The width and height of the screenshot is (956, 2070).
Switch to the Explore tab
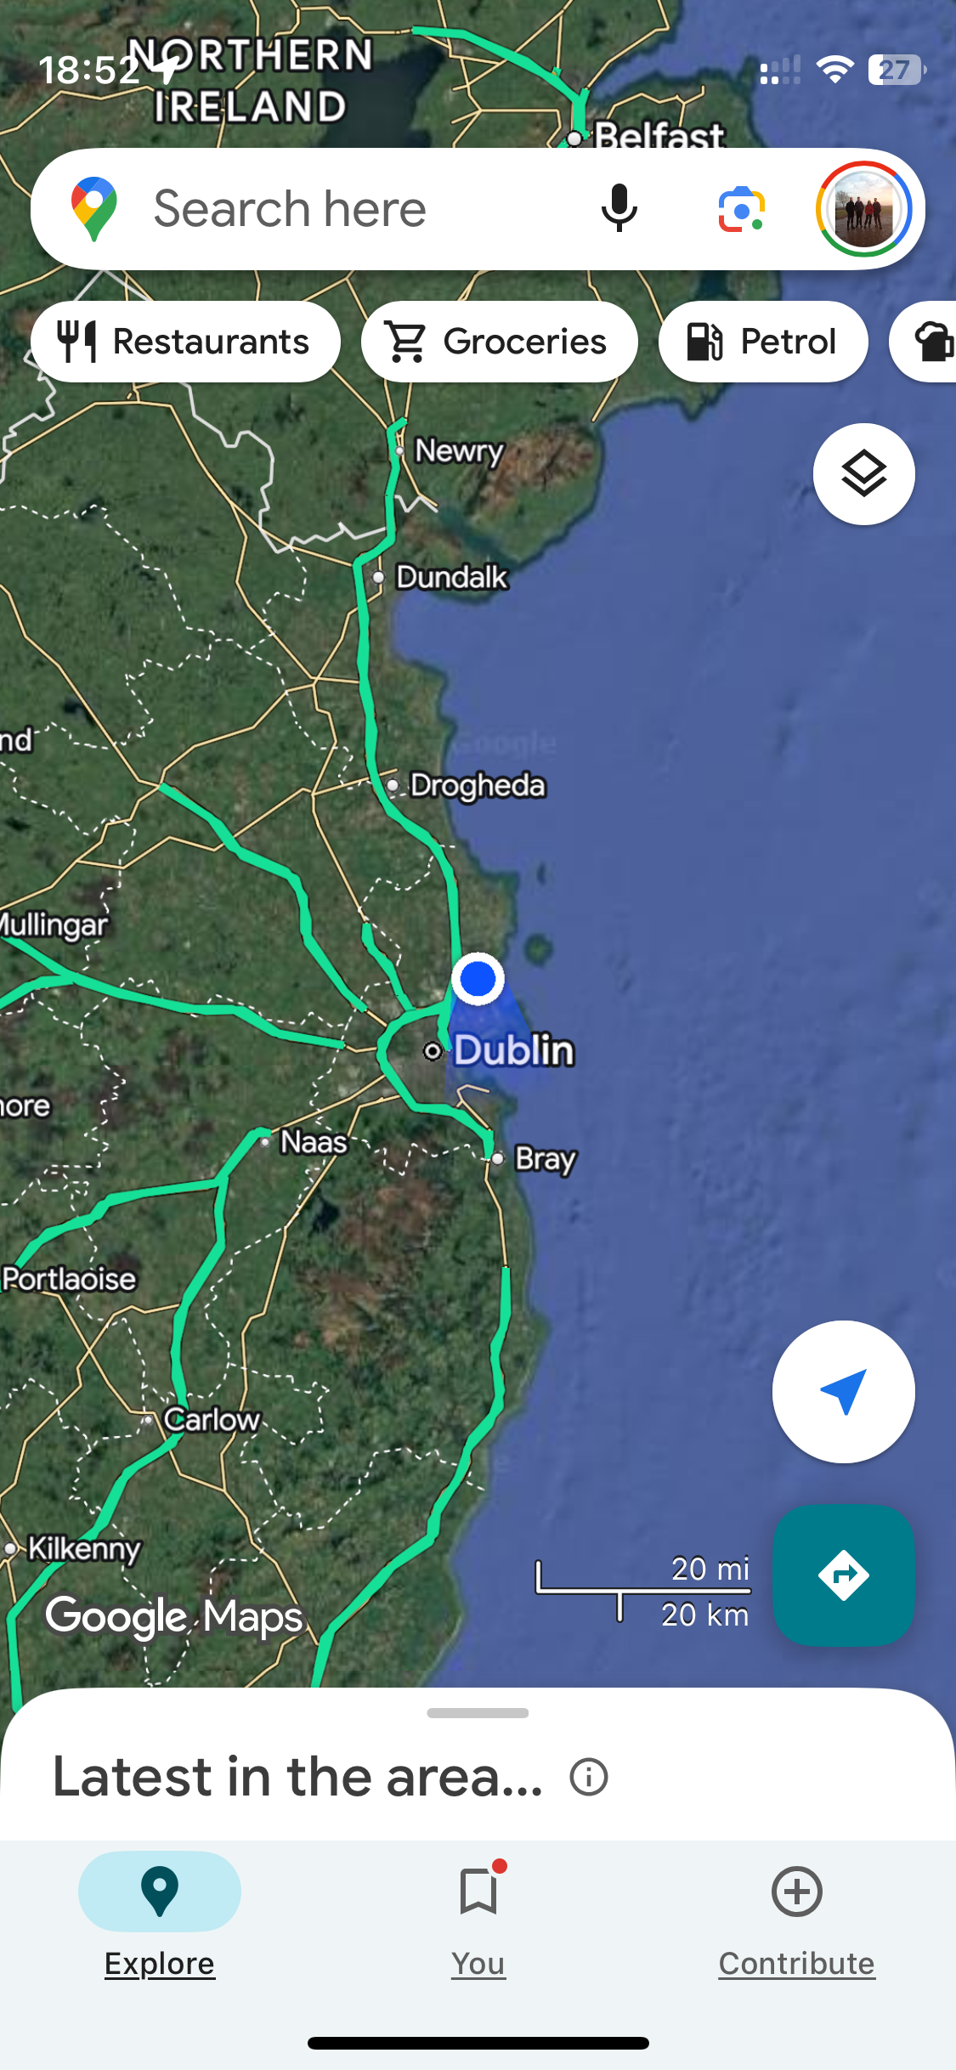pos(160,1916)
